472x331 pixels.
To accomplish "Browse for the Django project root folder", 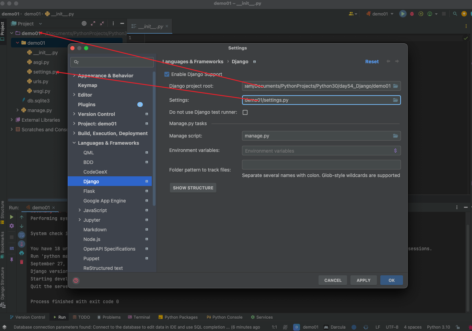I will 395,86.
